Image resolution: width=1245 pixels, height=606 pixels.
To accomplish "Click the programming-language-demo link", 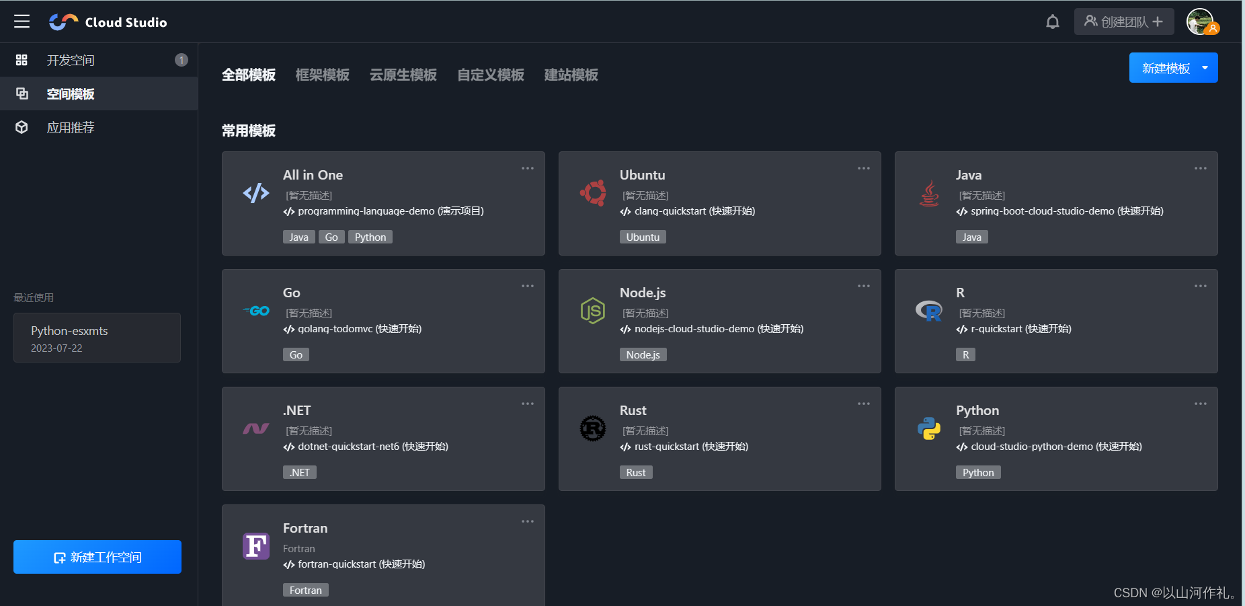I will tap(383, 211).
